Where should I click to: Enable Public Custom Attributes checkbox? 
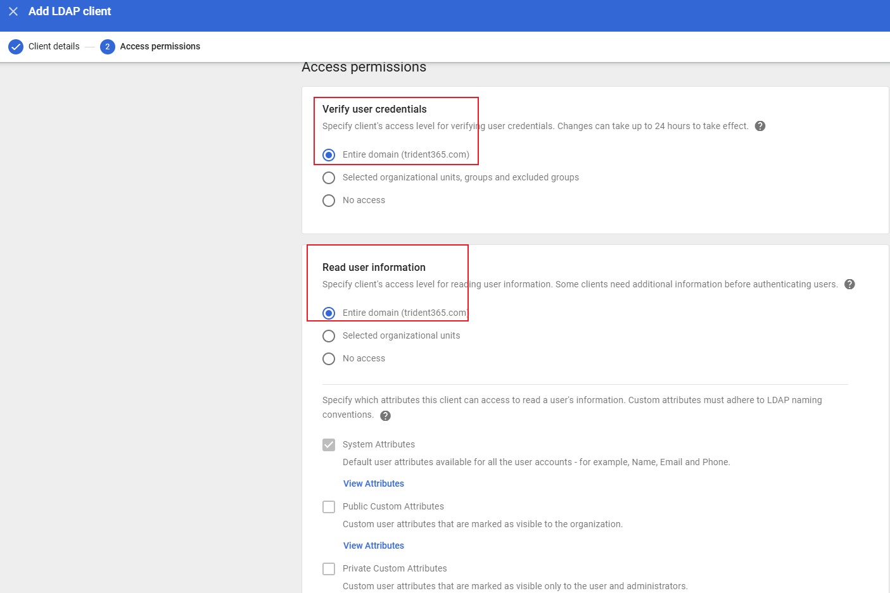[329, 507]
